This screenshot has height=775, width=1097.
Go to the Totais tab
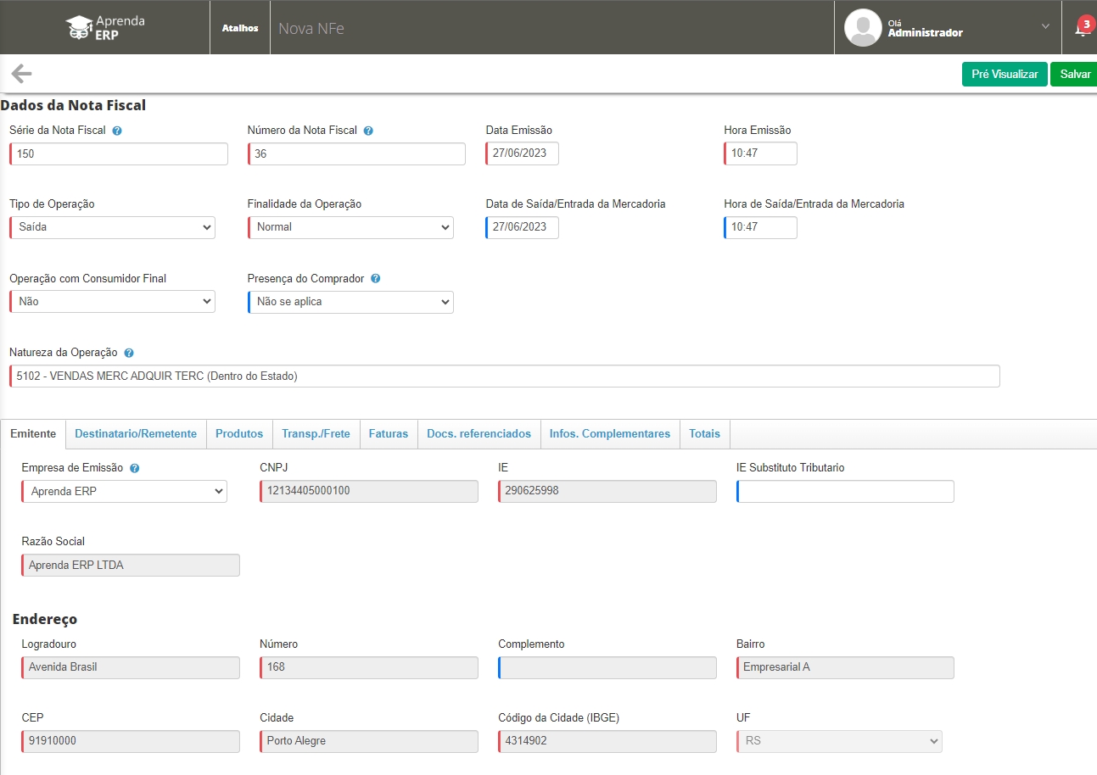(704, 434)
